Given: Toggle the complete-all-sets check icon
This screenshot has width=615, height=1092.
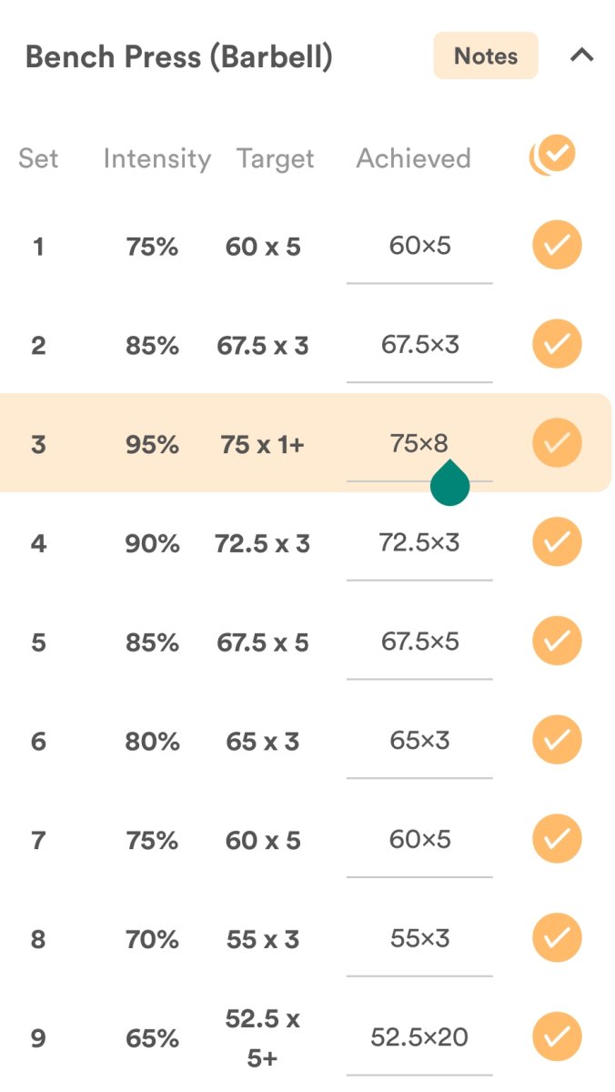Looking at the screenshot, I should coord(554,156).
